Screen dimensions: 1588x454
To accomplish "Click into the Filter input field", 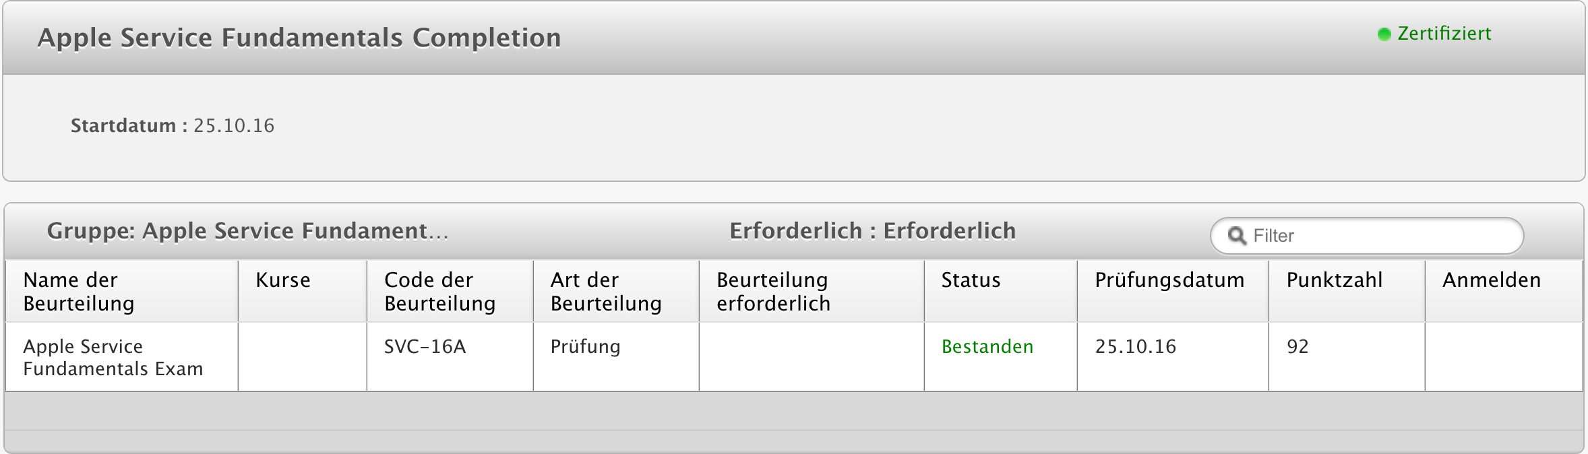I will [1375, 236].
